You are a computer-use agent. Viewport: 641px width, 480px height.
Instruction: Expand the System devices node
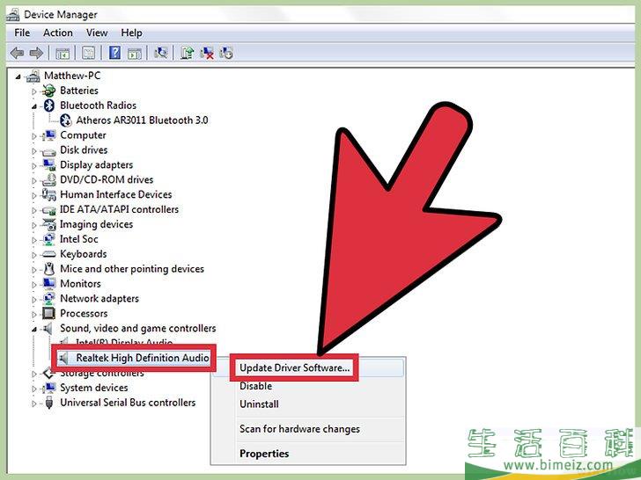(34, 389)
